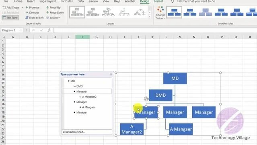Select the DMD entry in text pane
Image resolution: width=257 pixels, height=145 pixels.
point(80,86)
